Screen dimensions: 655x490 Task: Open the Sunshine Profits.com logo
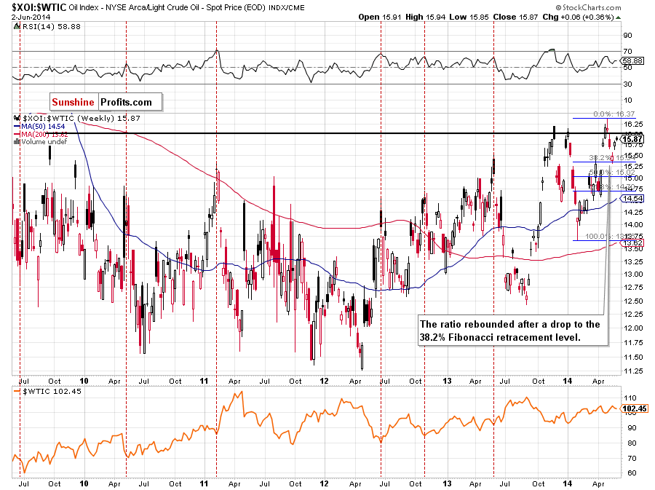[106, 102]
